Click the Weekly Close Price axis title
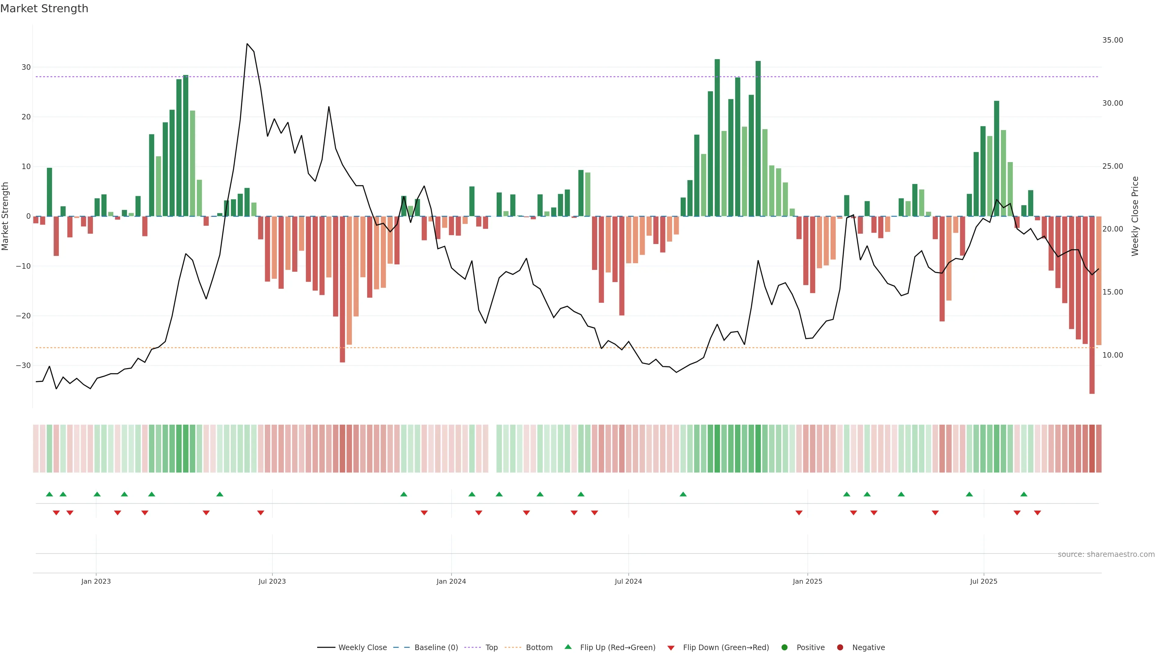Viewport: 1170px width, 658px height. (1135, 216)
